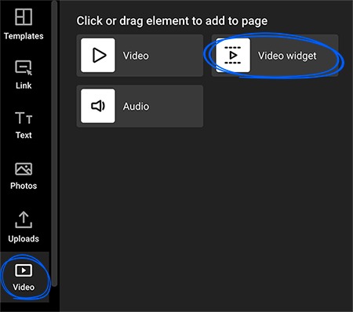Click the Uploads label in sidebar

point(24,239)
